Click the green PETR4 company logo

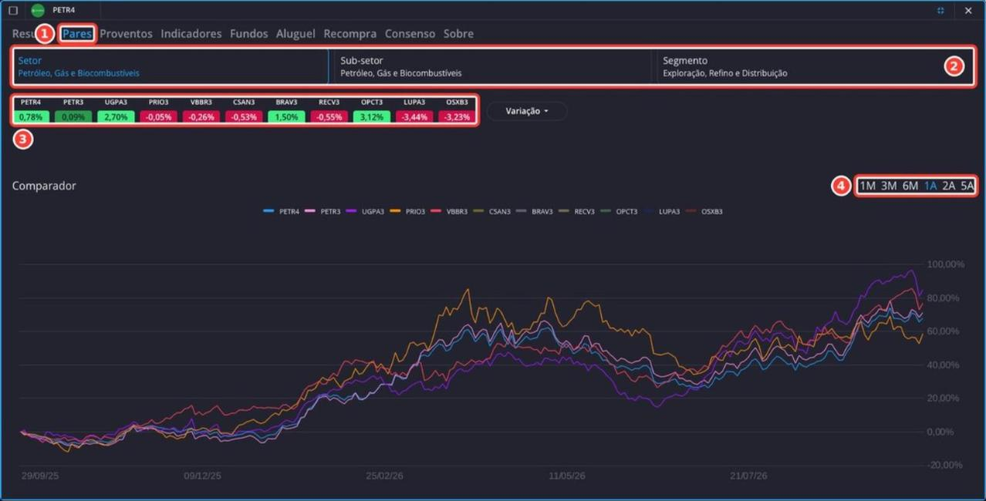click(x=38, y=11)
